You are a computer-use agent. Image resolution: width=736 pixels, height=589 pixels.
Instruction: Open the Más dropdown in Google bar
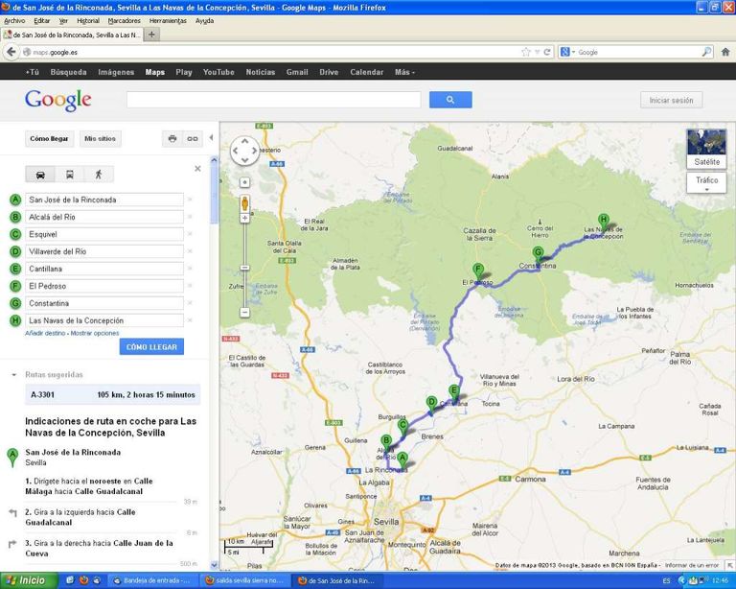[x=404, y=72]
